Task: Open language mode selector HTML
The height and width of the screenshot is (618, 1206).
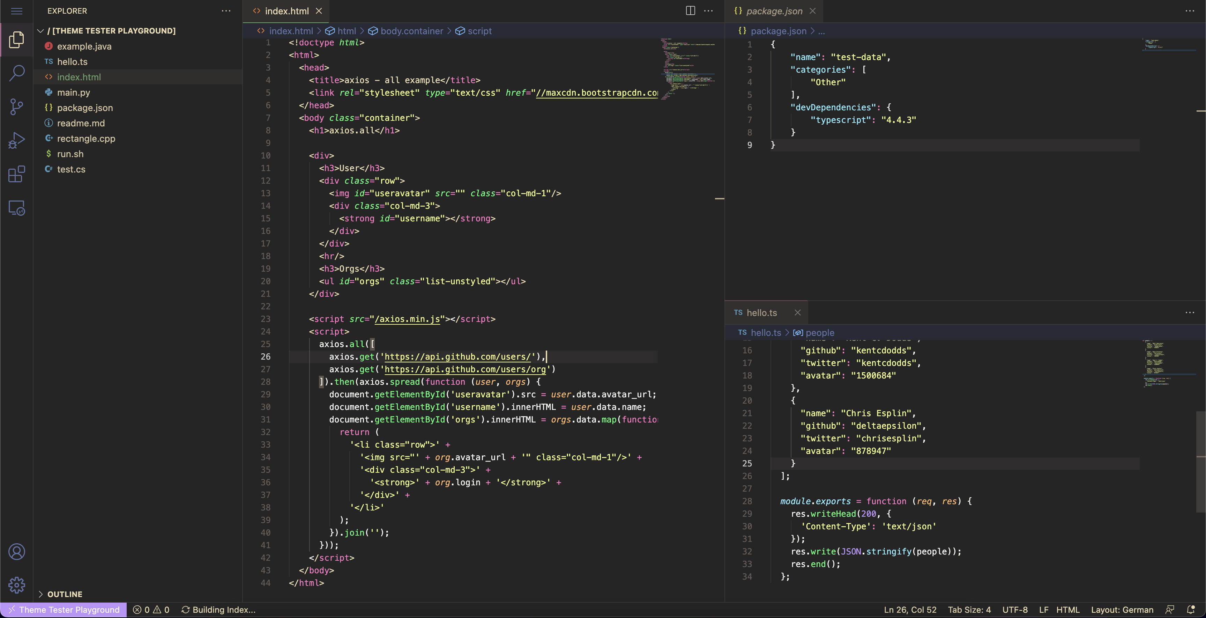Action: pyautogui.click(x=1067, y=610)
